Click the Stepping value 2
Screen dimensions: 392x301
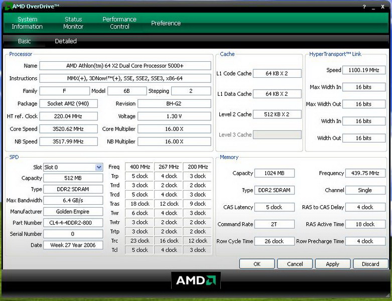tap(191, 91)
